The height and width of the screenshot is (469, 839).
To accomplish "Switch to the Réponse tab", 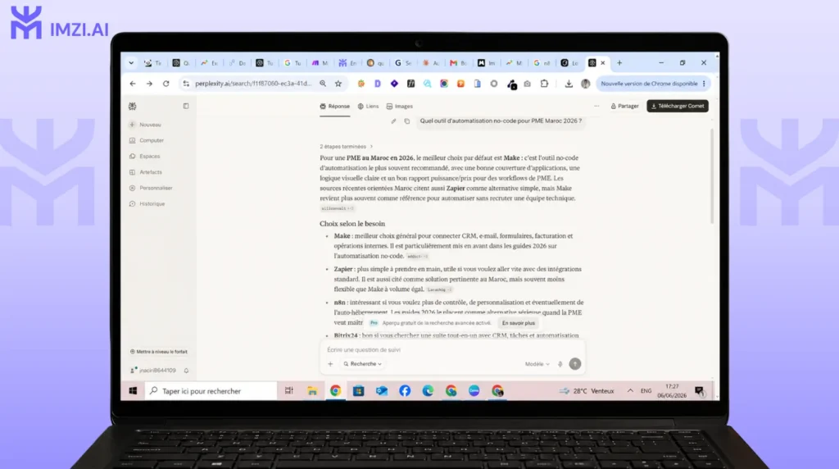I will pyautogui.click(x=335, y=106).
